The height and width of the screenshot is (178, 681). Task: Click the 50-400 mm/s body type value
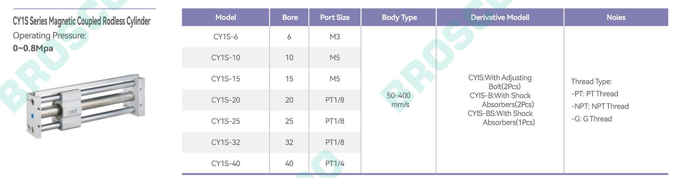click(398, 100)
